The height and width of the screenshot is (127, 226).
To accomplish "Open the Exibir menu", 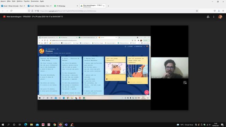I will pos(14,1).
